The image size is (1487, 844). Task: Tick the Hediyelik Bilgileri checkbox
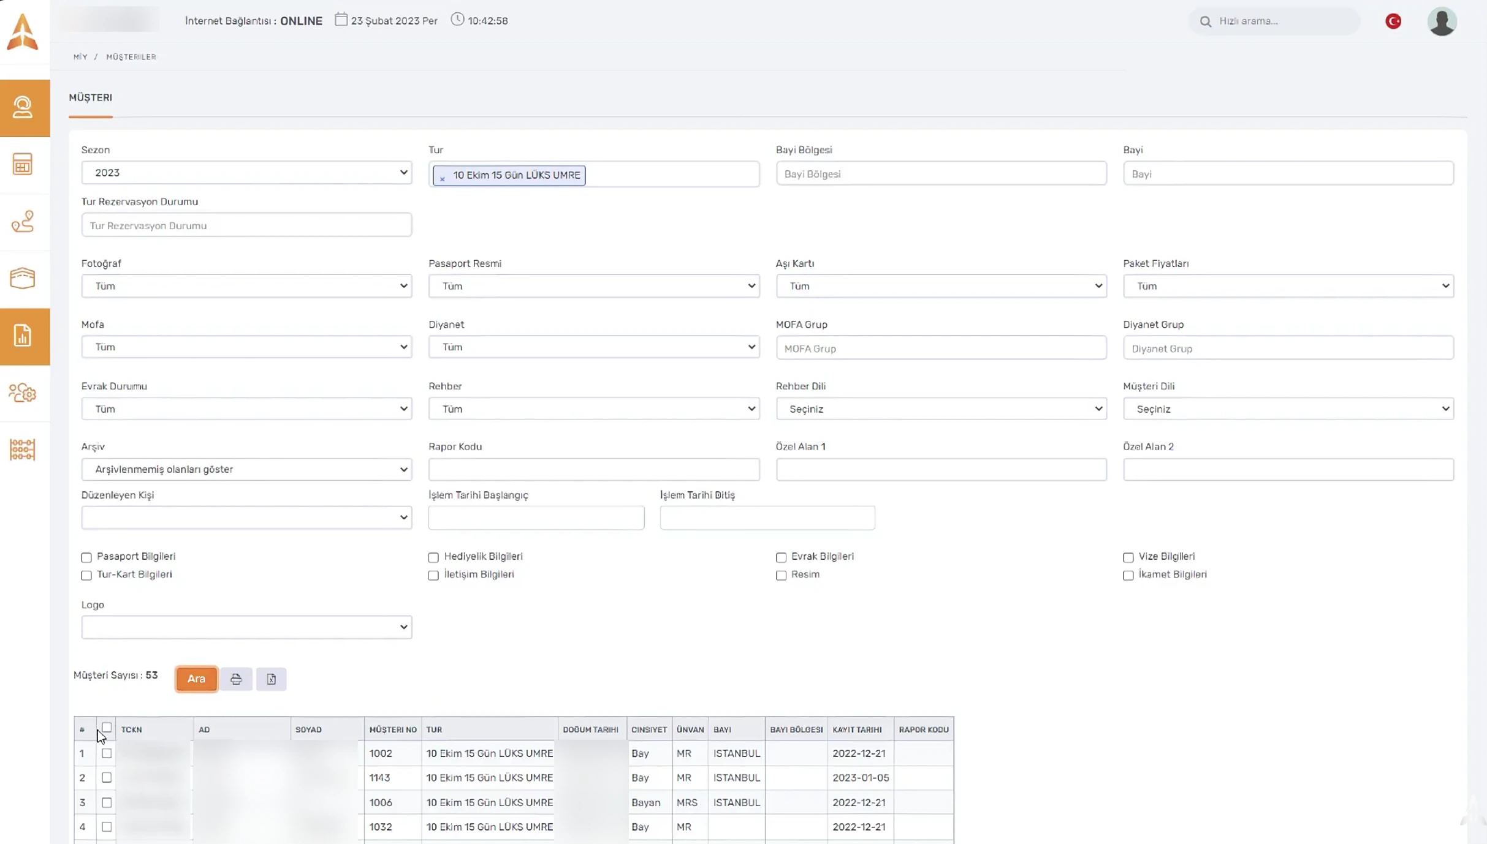click(433, 557)
